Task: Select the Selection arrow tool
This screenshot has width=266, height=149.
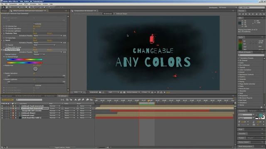Action: coord(3,7)
